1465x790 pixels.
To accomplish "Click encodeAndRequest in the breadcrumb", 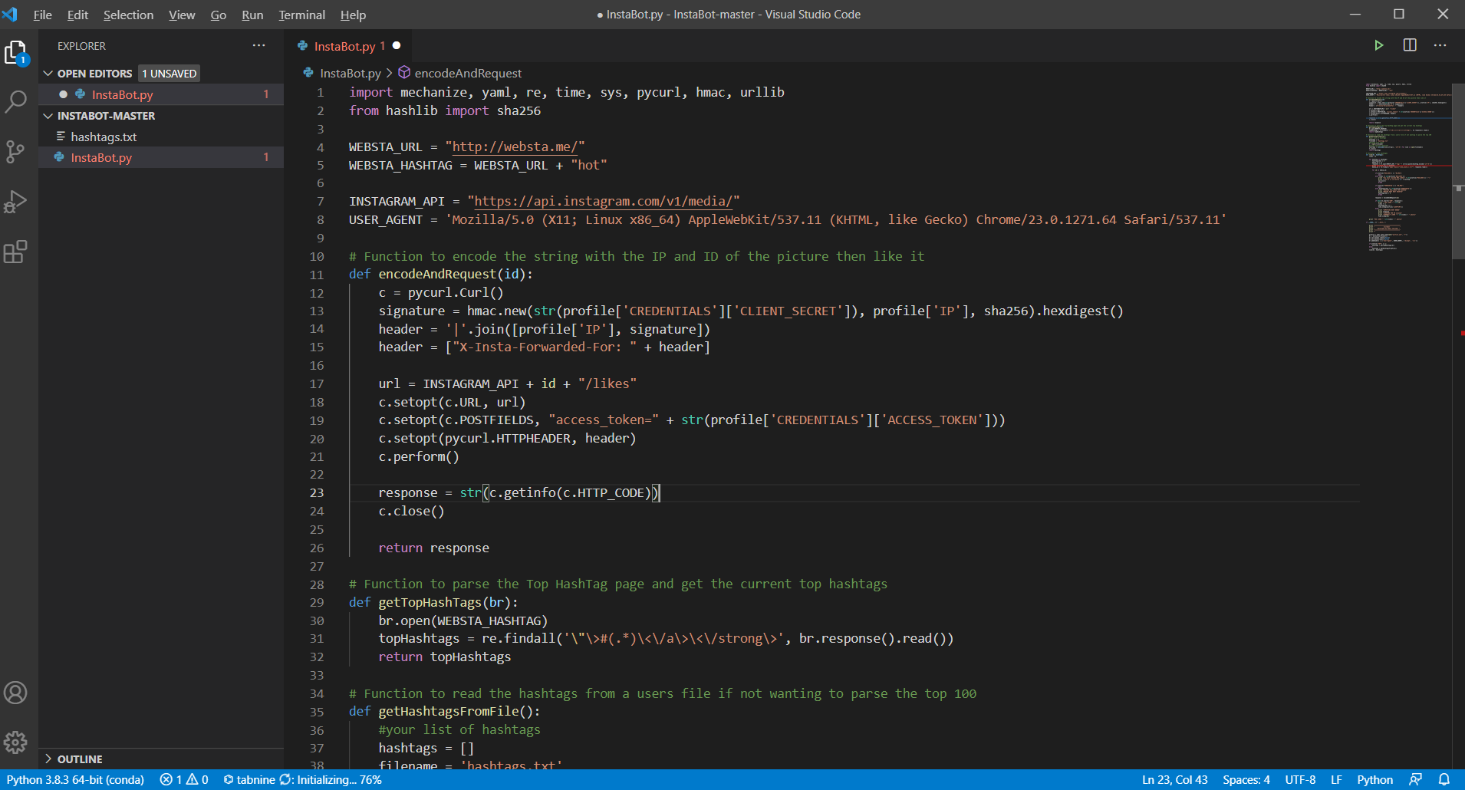I will 468,73.
